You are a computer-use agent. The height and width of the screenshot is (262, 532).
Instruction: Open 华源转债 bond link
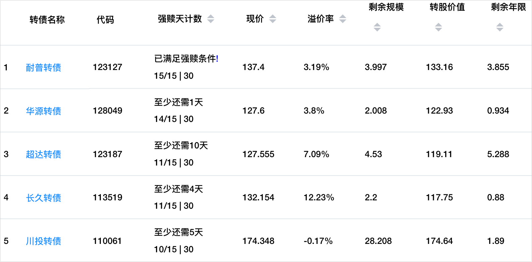pos(44,111)
